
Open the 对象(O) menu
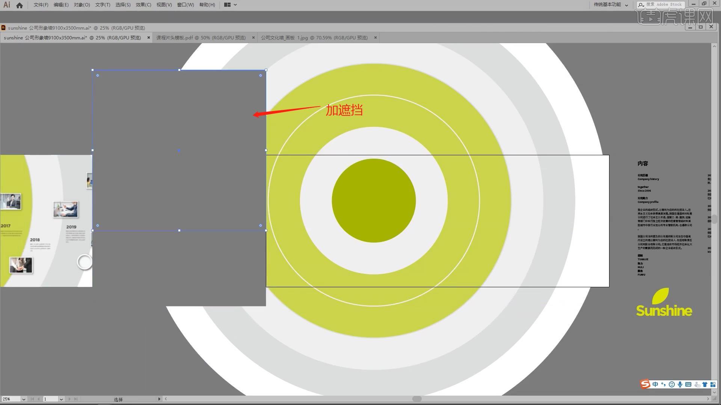(81, 5)
